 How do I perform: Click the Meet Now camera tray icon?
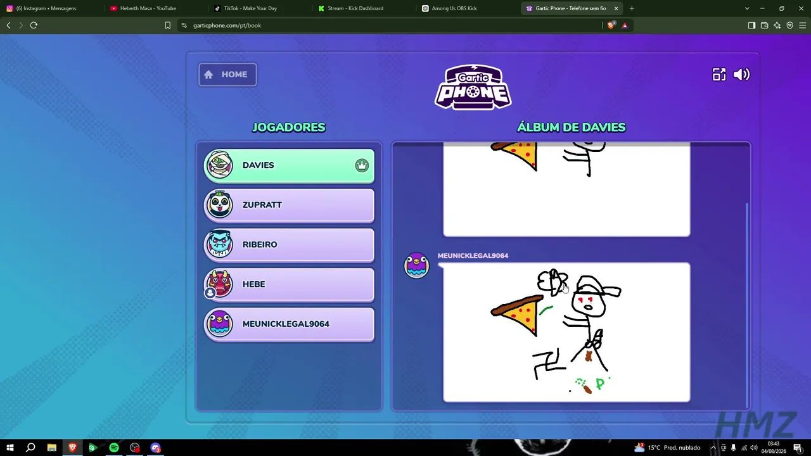coord(724,448)
